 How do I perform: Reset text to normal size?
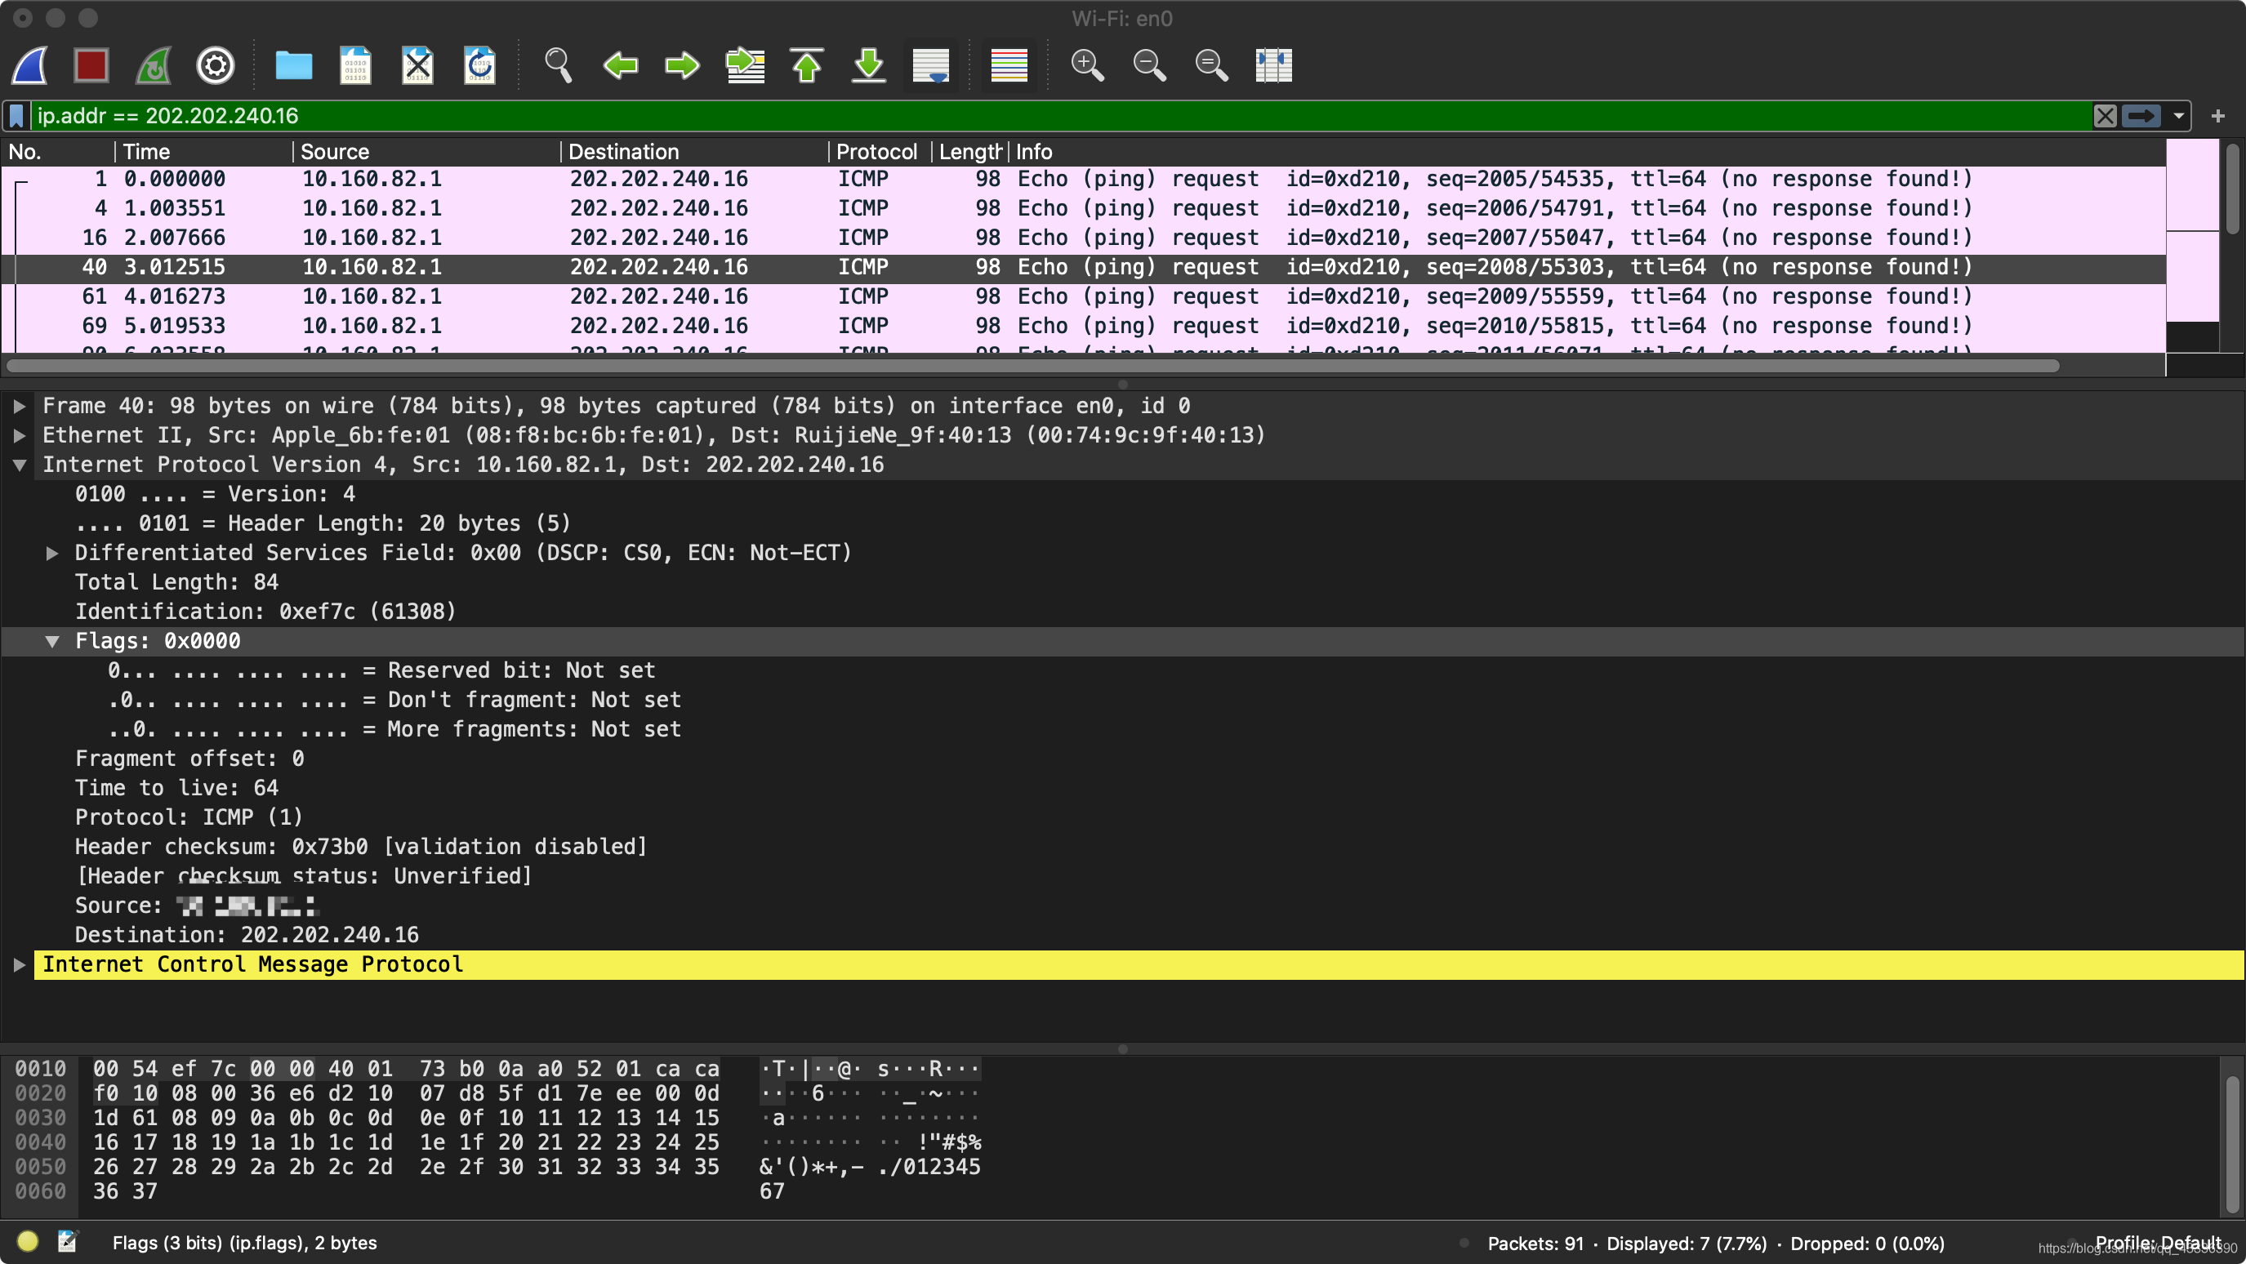click(1211, 66)
